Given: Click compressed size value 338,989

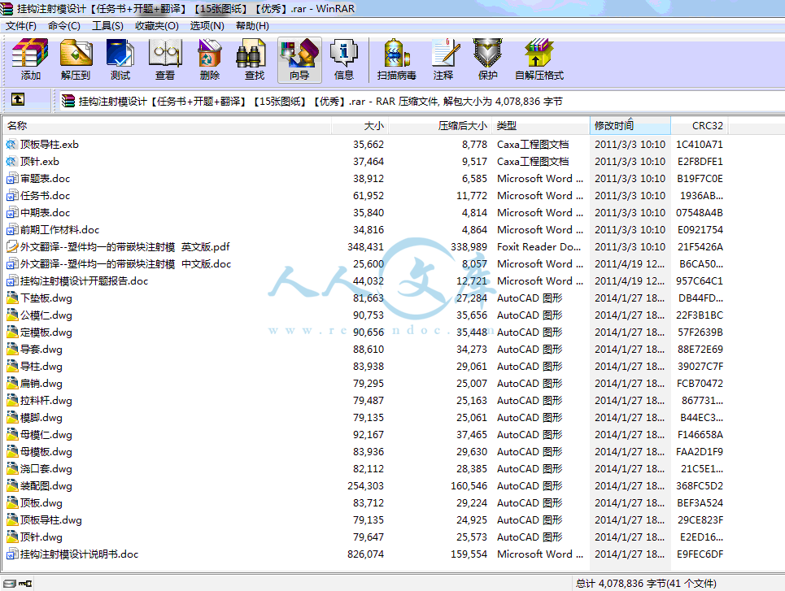Looking at the screenshot, I should pos(469,246).
